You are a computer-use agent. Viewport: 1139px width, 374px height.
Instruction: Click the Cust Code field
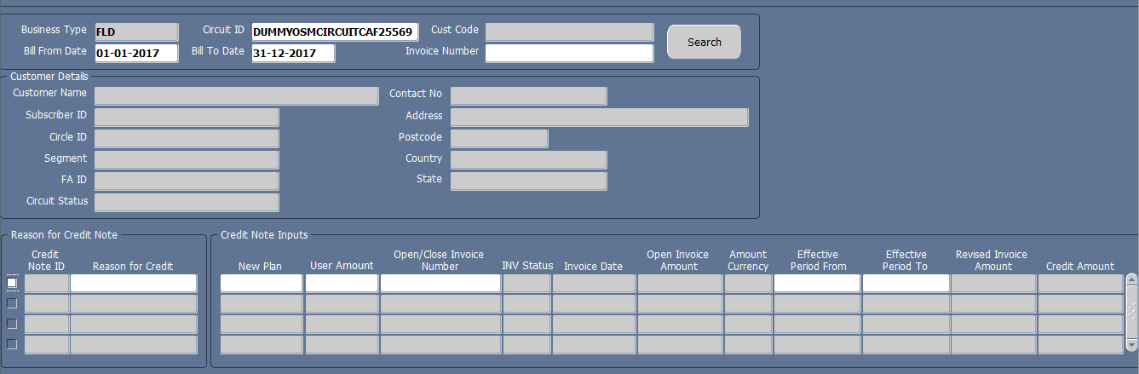tap(569, 32)
